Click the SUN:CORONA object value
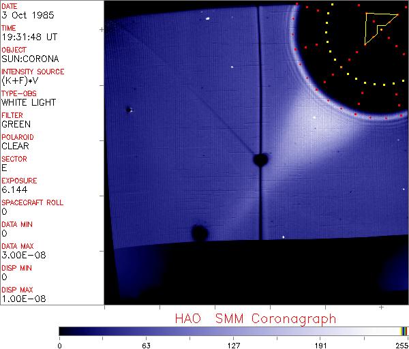This screenshot has width=409, height=349. pos(30,59)
